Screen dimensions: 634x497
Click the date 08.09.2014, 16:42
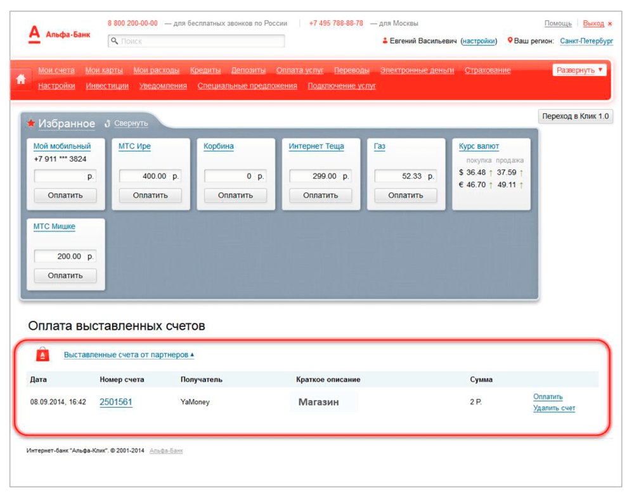58,402
